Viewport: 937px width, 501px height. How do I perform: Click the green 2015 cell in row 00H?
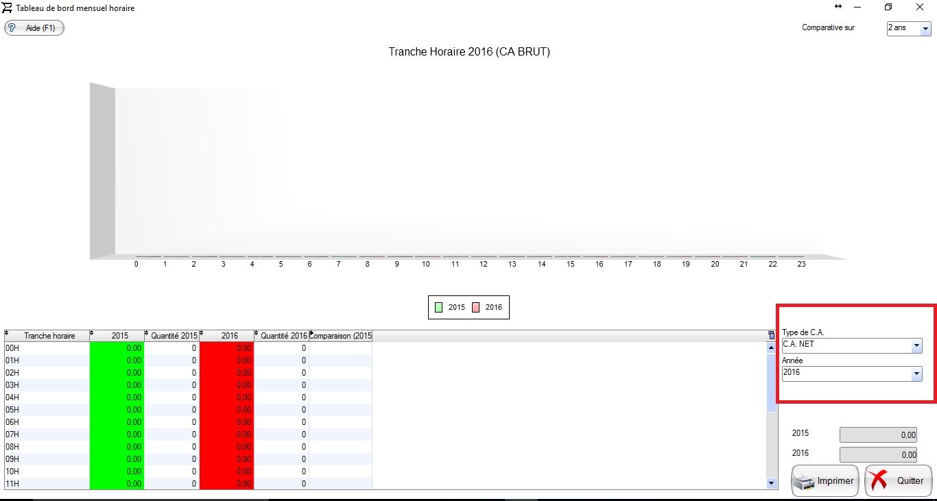pyautogui.click(x=117, y=348)
